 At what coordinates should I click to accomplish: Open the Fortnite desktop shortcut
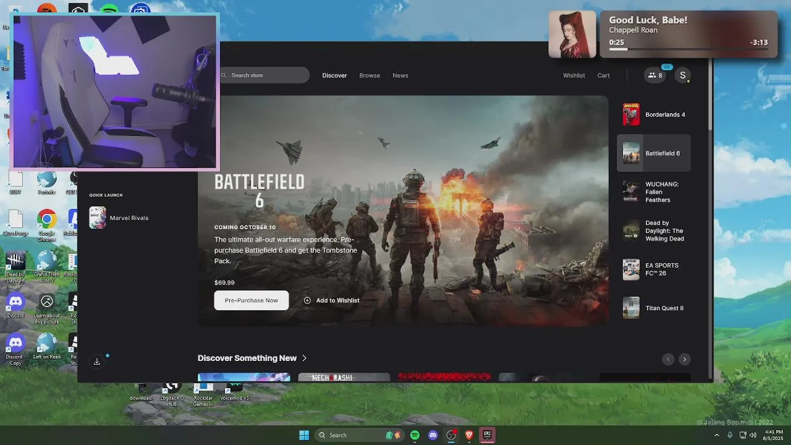(x=46, y=183)
